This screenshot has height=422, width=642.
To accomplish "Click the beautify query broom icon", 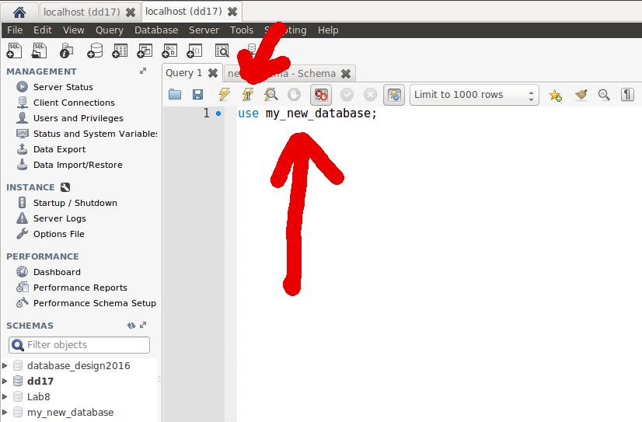I will pyautogui.click(x=581, y=95).
